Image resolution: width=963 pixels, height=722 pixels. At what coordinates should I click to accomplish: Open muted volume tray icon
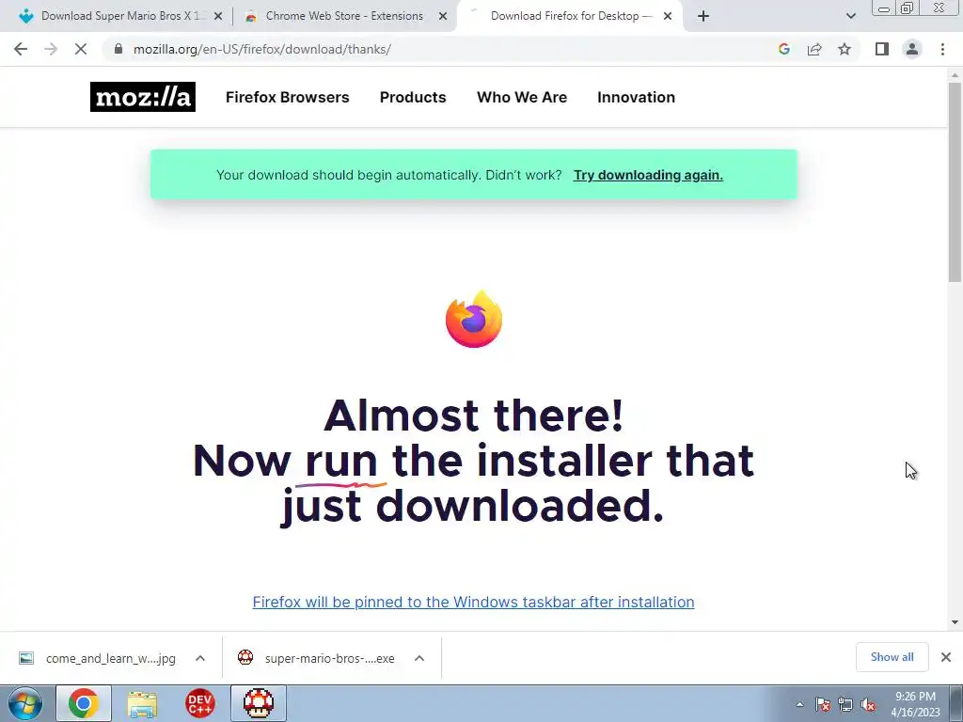click(x=868, y=705)
